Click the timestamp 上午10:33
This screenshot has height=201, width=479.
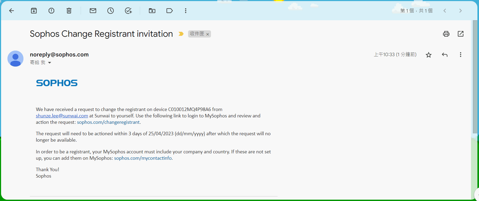(395, 55)
